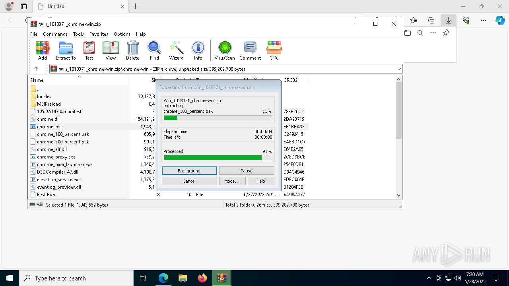Open the Windows Start menu
Viewport: 509px width, 286px height.
point(10,278)
